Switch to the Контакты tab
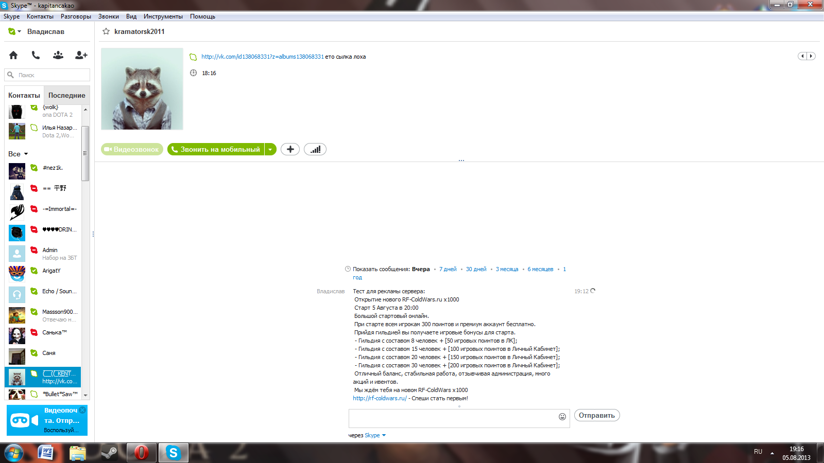Screen dimensions: 824x463 coord(24,95)
